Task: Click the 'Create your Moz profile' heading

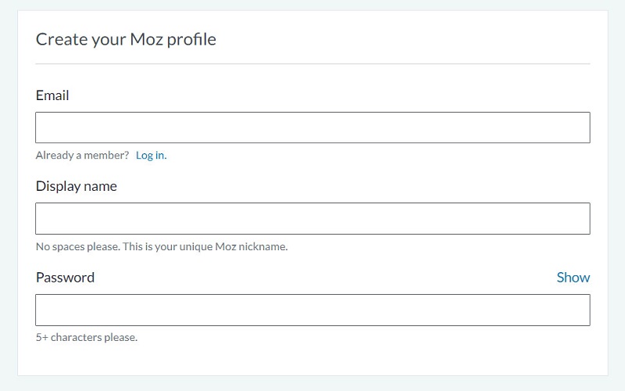Action: coord(126,39)
